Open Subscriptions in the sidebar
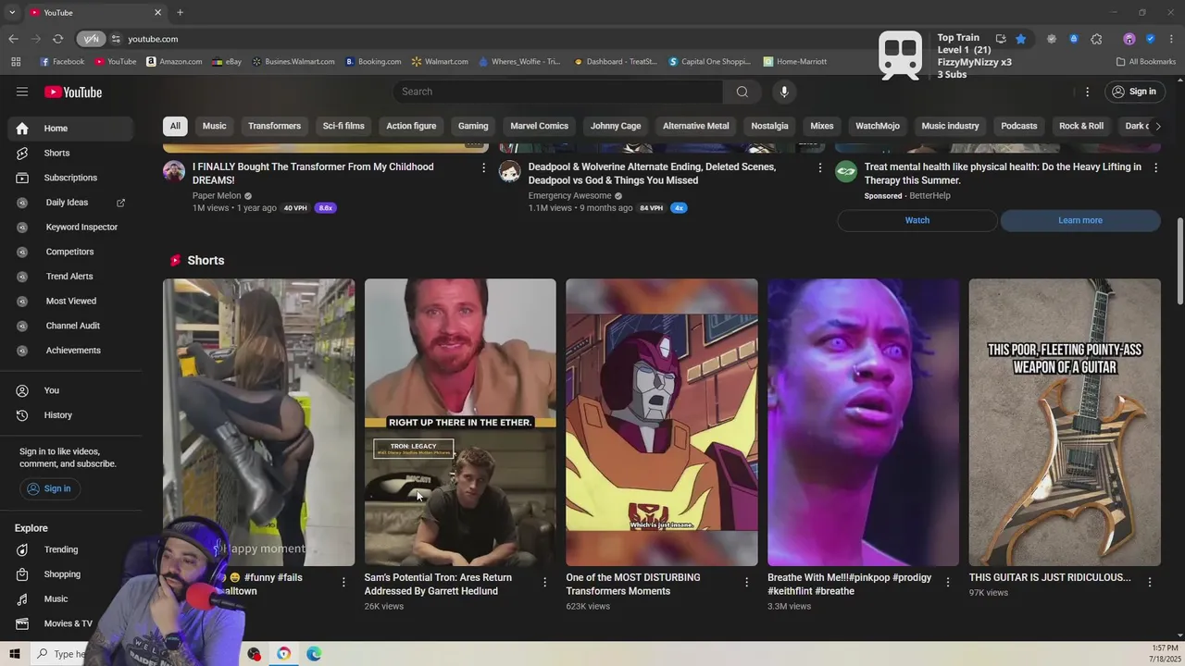The width and height of the screenshot is (1185, 666). click(70, 178)
